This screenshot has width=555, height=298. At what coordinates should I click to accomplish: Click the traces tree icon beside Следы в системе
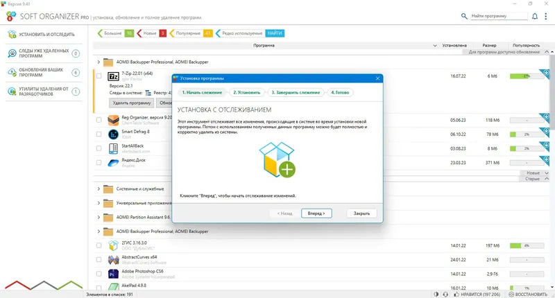[148, 93]
